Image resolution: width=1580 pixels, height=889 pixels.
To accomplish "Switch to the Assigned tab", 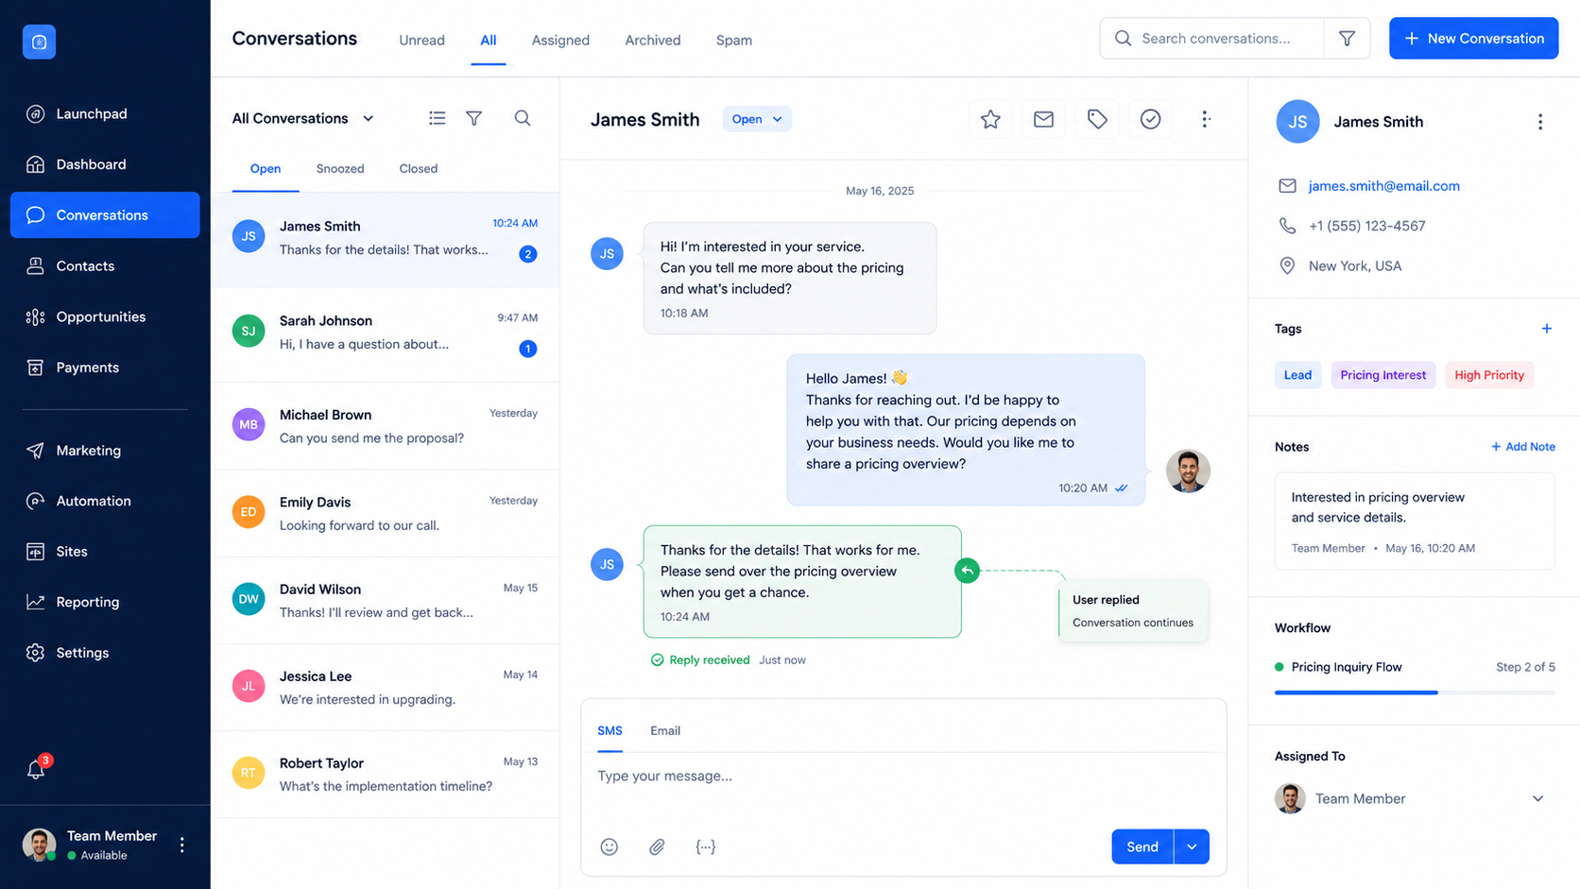I will (560, 41).
